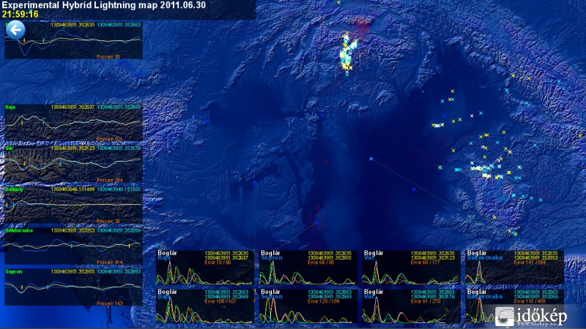This screenshot has height=329, width=586.
Task: Open Boglár–Sopron correlation graph with Error 66/95
Action: (308, 268)
